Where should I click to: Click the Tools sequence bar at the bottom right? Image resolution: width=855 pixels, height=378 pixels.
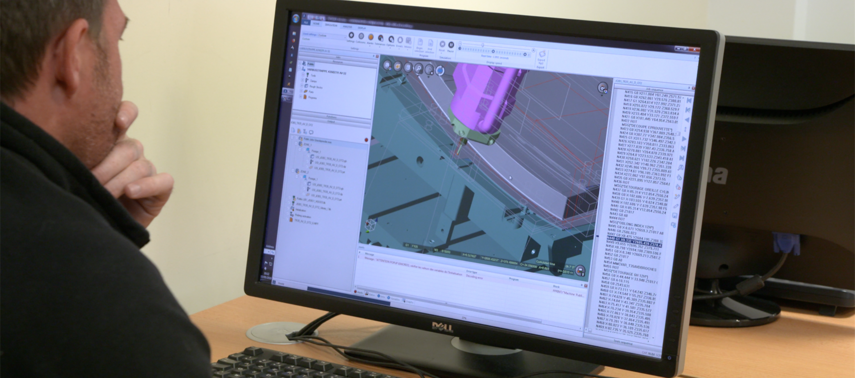[x=623, y=343]
